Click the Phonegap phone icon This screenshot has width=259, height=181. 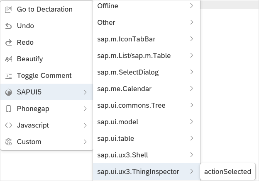click(8, 109)
